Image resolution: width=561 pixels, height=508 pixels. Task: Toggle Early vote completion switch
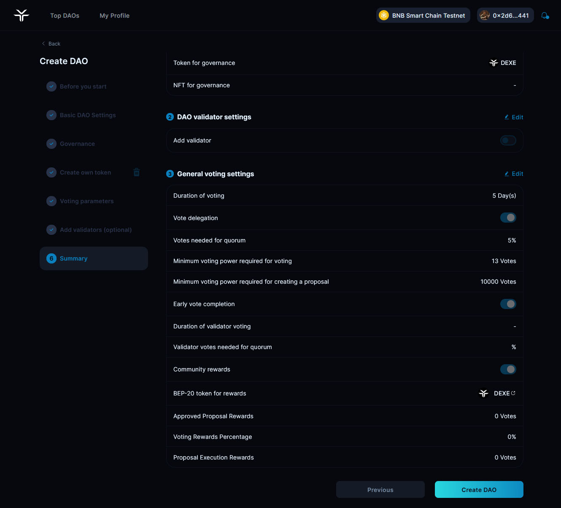(508, 304)
